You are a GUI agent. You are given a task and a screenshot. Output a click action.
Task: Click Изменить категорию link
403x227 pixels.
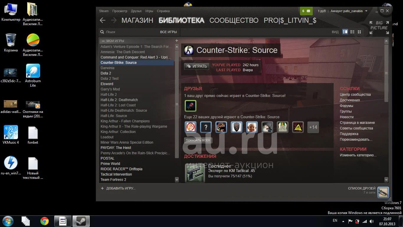pyautogui.click(x=358, y=155)
